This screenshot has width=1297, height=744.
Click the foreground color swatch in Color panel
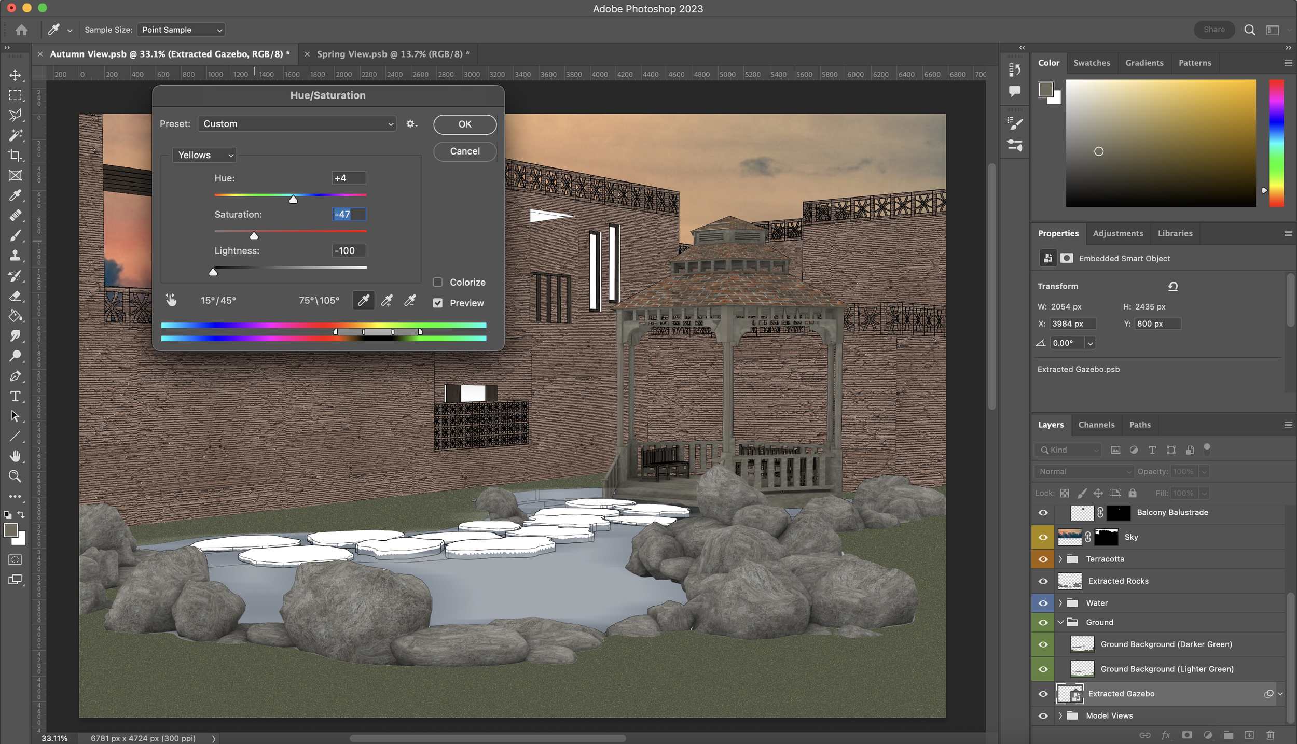click(1045, 90)
